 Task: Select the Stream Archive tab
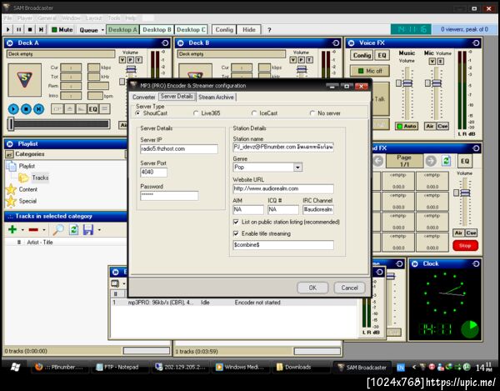216,97
